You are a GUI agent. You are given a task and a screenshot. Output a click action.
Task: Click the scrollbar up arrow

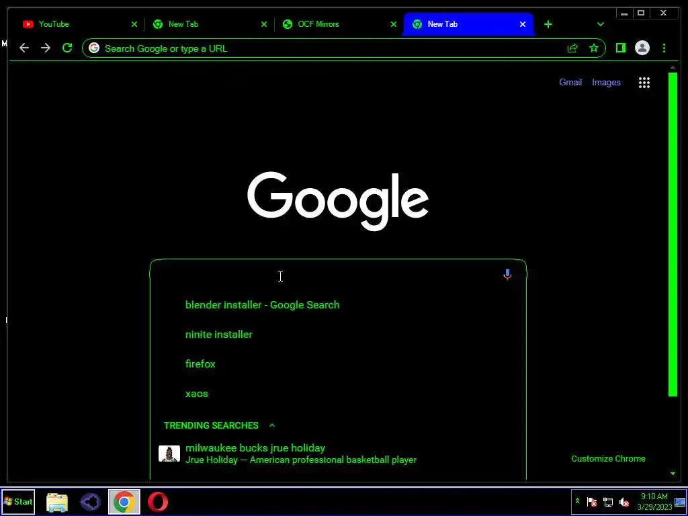point(673,67)
